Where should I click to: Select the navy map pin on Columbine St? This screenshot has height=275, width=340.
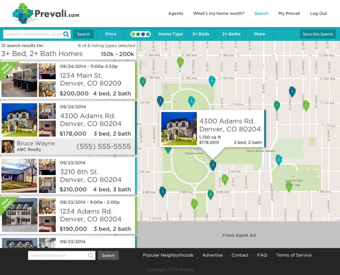(292, 92)
